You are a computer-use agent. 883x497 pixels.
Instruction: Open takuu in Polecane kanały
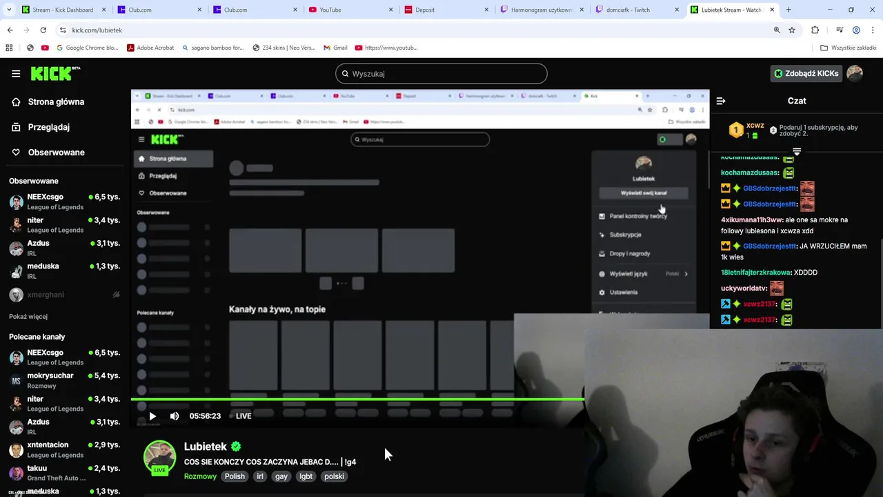(66, 473)
